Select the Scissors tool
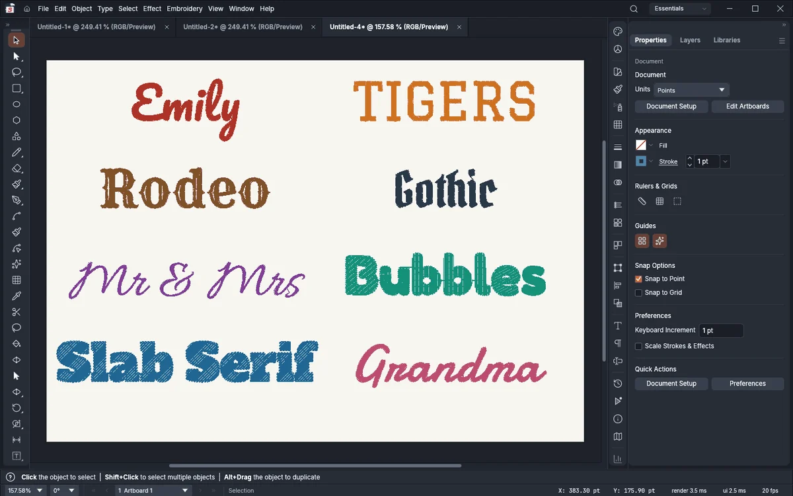The height and width of the screenshot is (496, 793). [17, 312]
